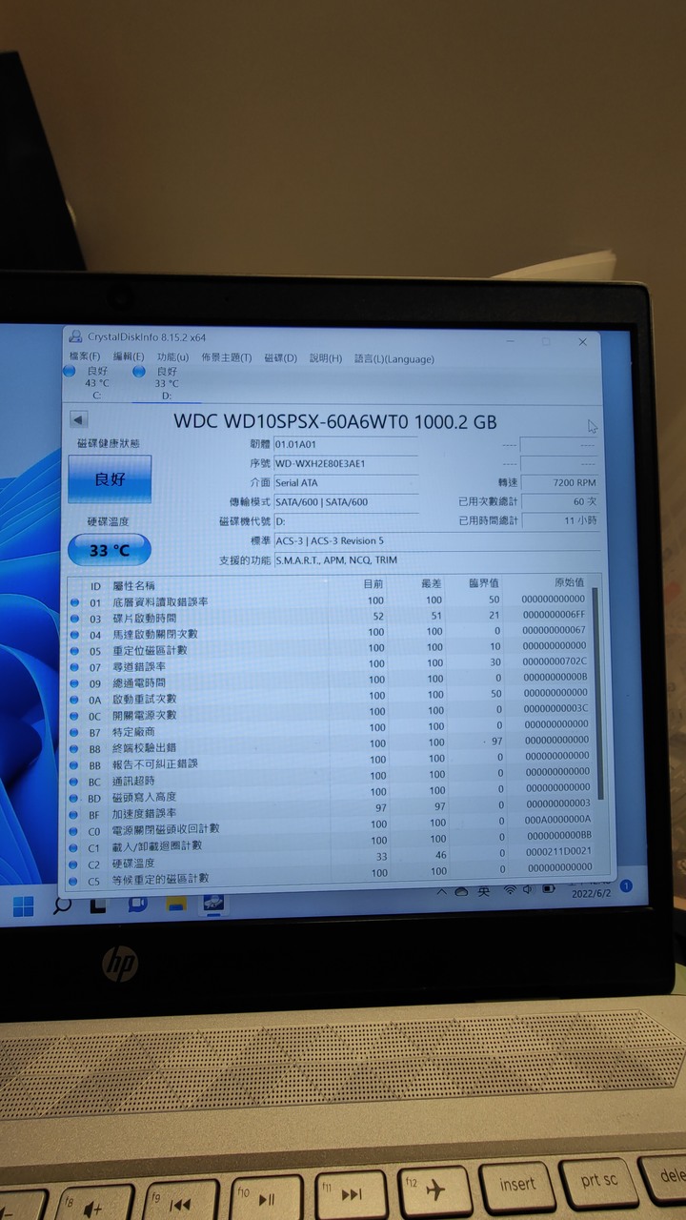Go to previous disk arrow button
This screenshot has height=1220, width=686.
click(79, 419)
